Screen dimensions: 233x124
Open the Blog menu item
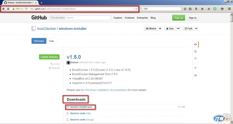pos(153,18)
